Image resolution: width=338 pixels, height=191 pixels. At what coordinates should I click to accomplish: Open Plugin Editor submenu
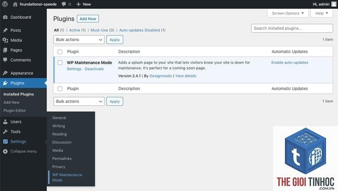(x=15, y=111)
